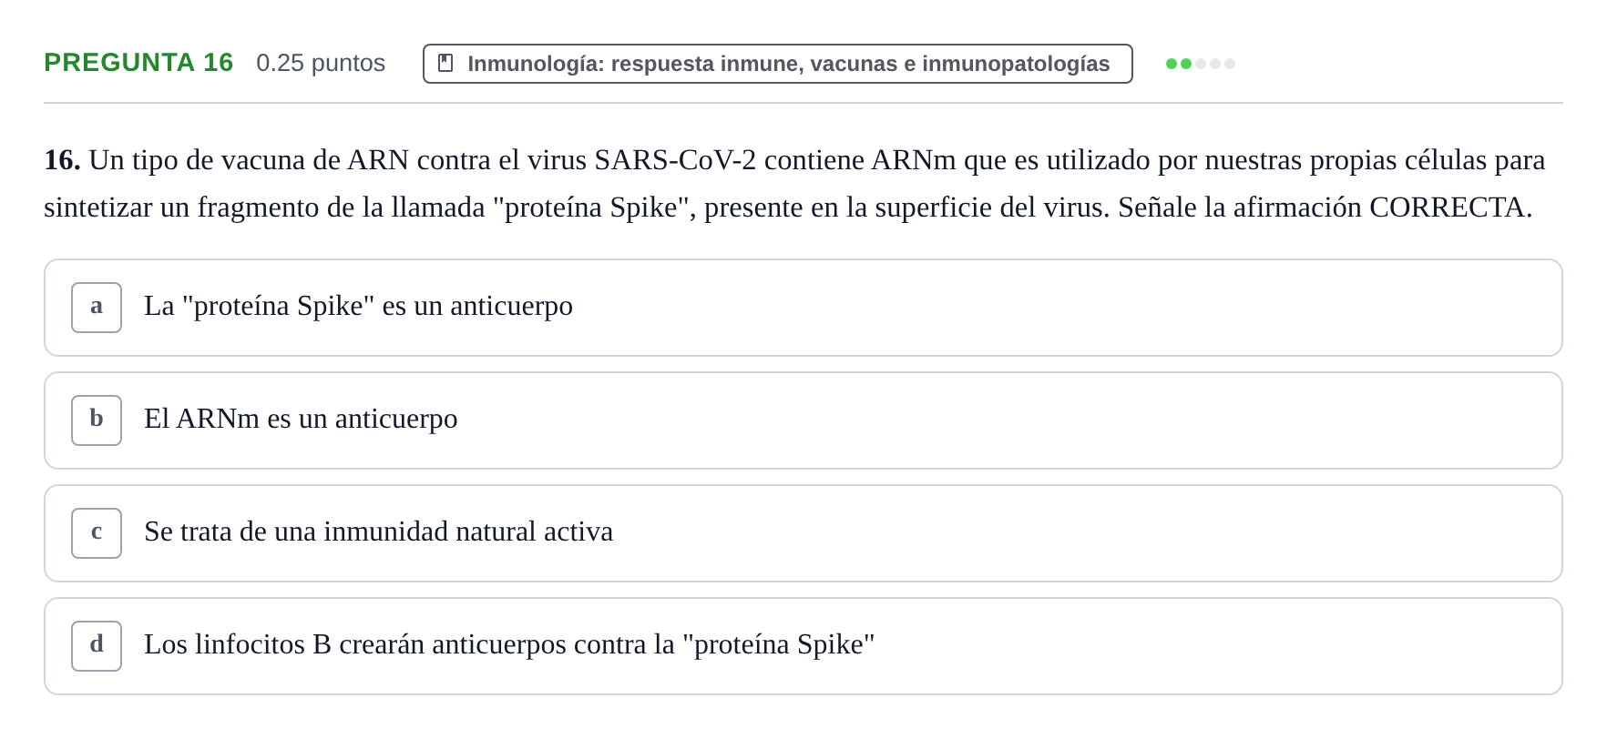Pick 'Los linfocitos B crearán anticuerpos' answer
Viewport: 1607px width, 739px height.
click(803, 646)
